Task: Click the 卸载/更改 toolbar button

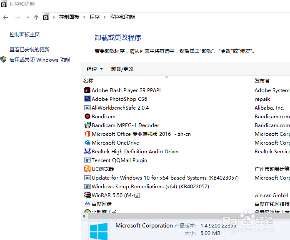Action: pyautogui.click(x=122, y=69)
